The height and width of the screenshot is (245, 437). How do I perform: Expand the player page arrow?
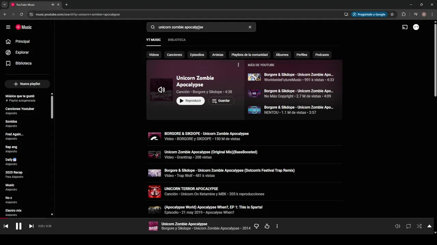click(x=429, y=226)
